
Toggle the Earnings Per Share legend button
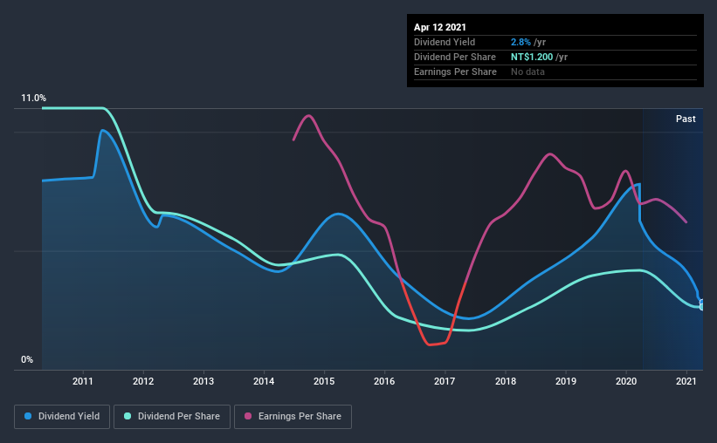coord(293,417)
